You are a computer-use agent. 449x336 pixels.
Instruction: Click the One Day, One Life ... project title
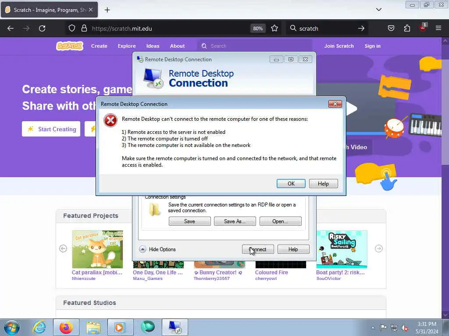coord(158,272)
